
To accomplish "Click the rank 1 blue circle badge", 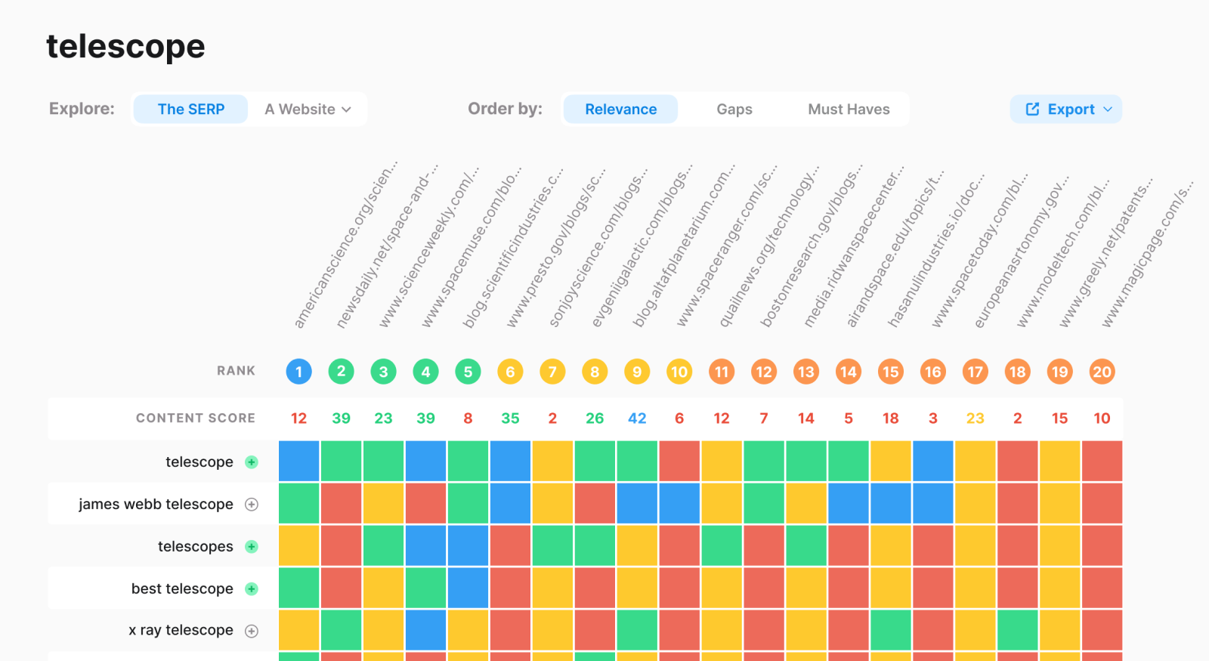I will point(298,372).
